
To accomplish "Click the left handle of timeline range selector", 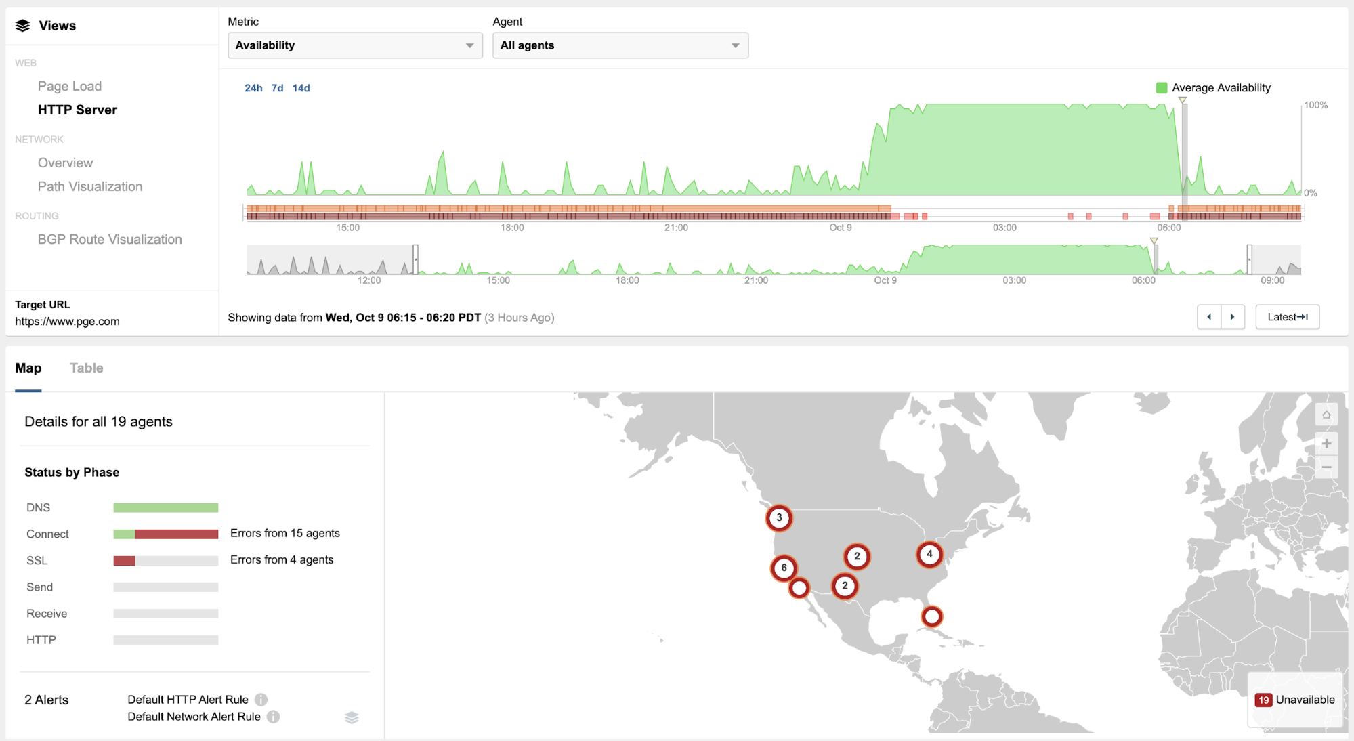I will click(x=415, y=259).
